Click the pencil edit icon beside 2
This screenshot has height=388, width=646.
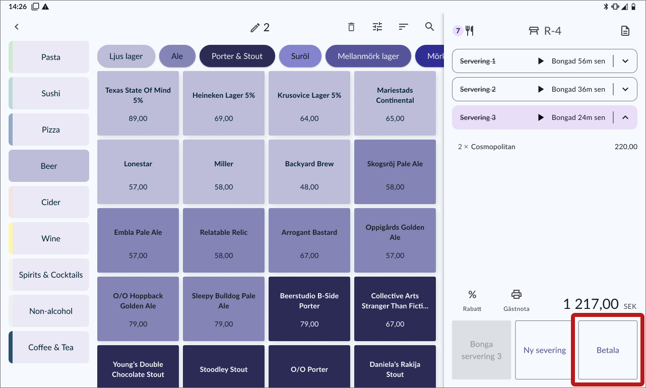[255, 28]
